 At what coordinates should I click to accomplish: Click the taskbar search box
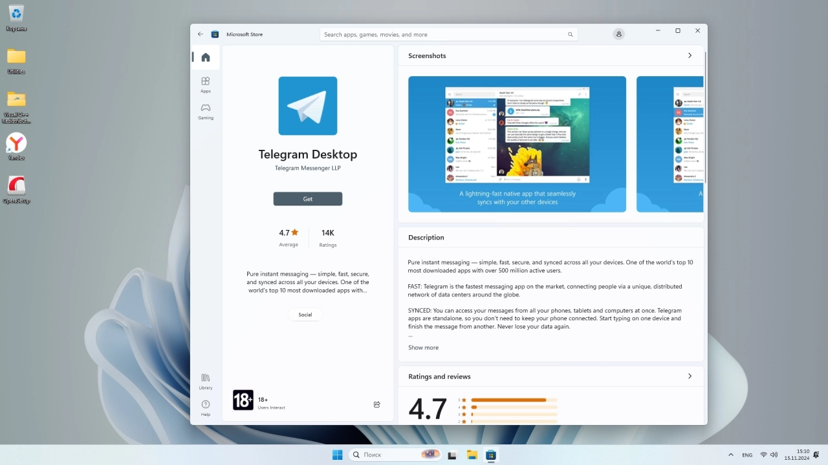(396, 455)
